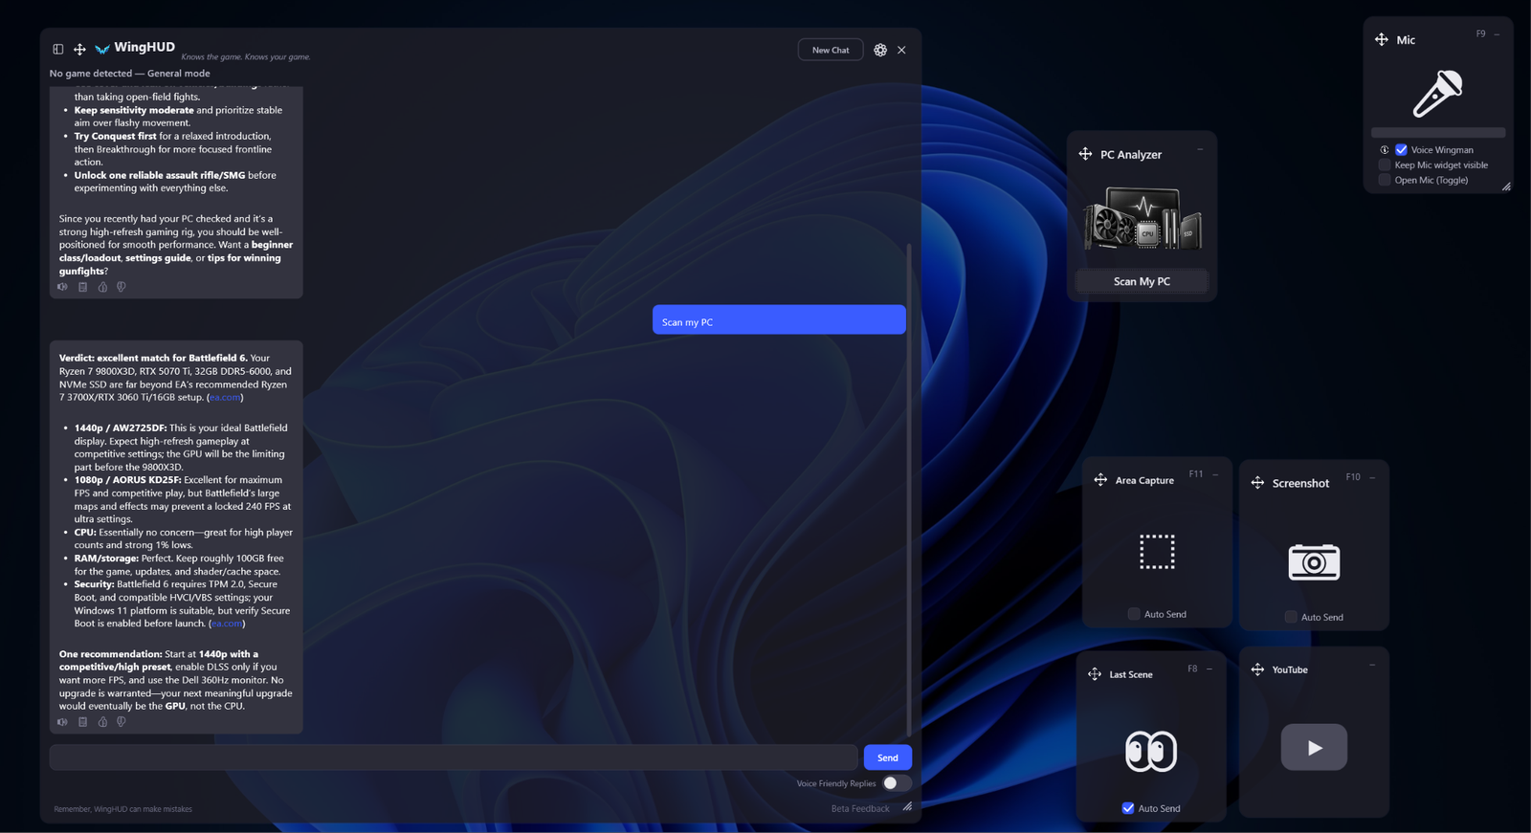The image size is (1531, 833).
Task: Click the move handle beside the WingHUD logo
Action: 79,49
